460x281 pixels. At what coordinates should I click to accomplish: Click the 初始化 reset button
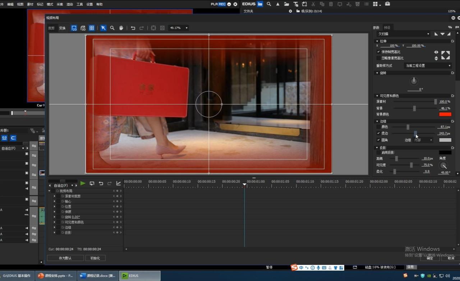[95, 258]
